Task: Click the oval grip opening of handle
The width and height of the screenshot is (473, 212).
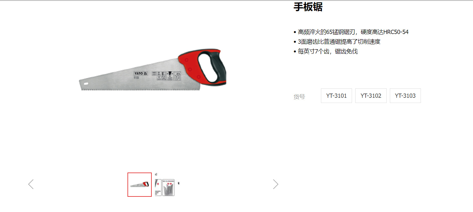Action: click(x=208, y=66)
